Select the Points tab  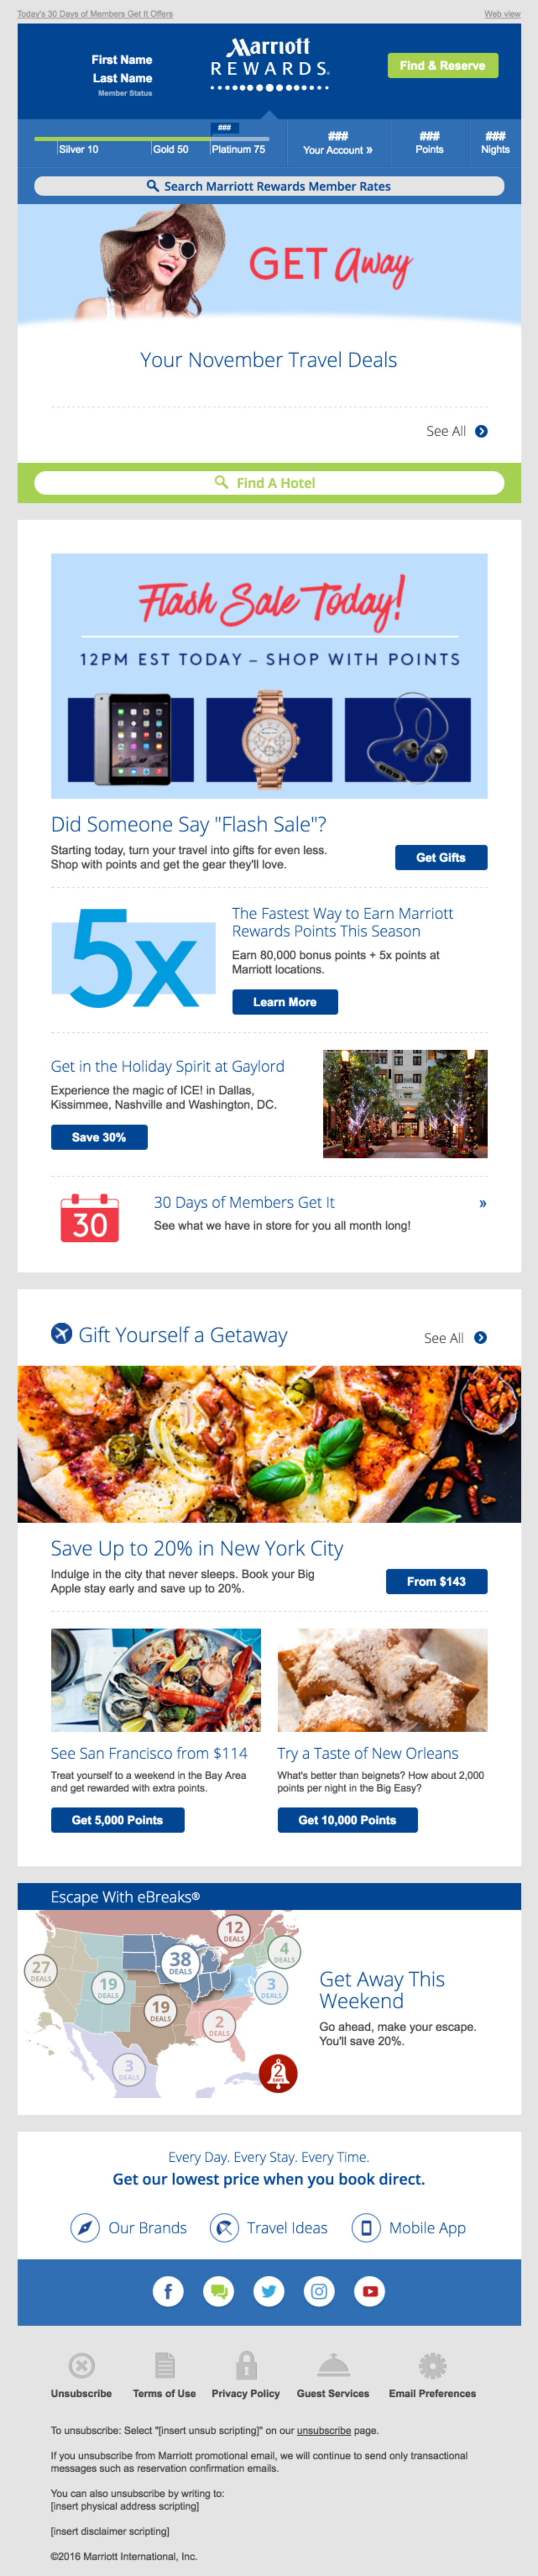point(429,143)
